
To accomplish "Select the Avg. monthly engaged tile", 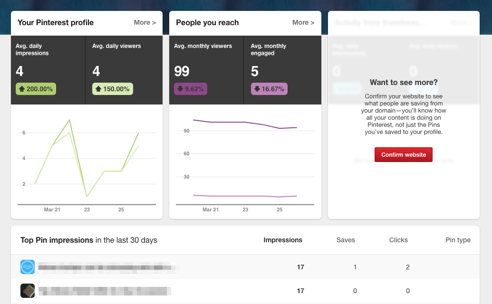I will click(x=283, y=70).
